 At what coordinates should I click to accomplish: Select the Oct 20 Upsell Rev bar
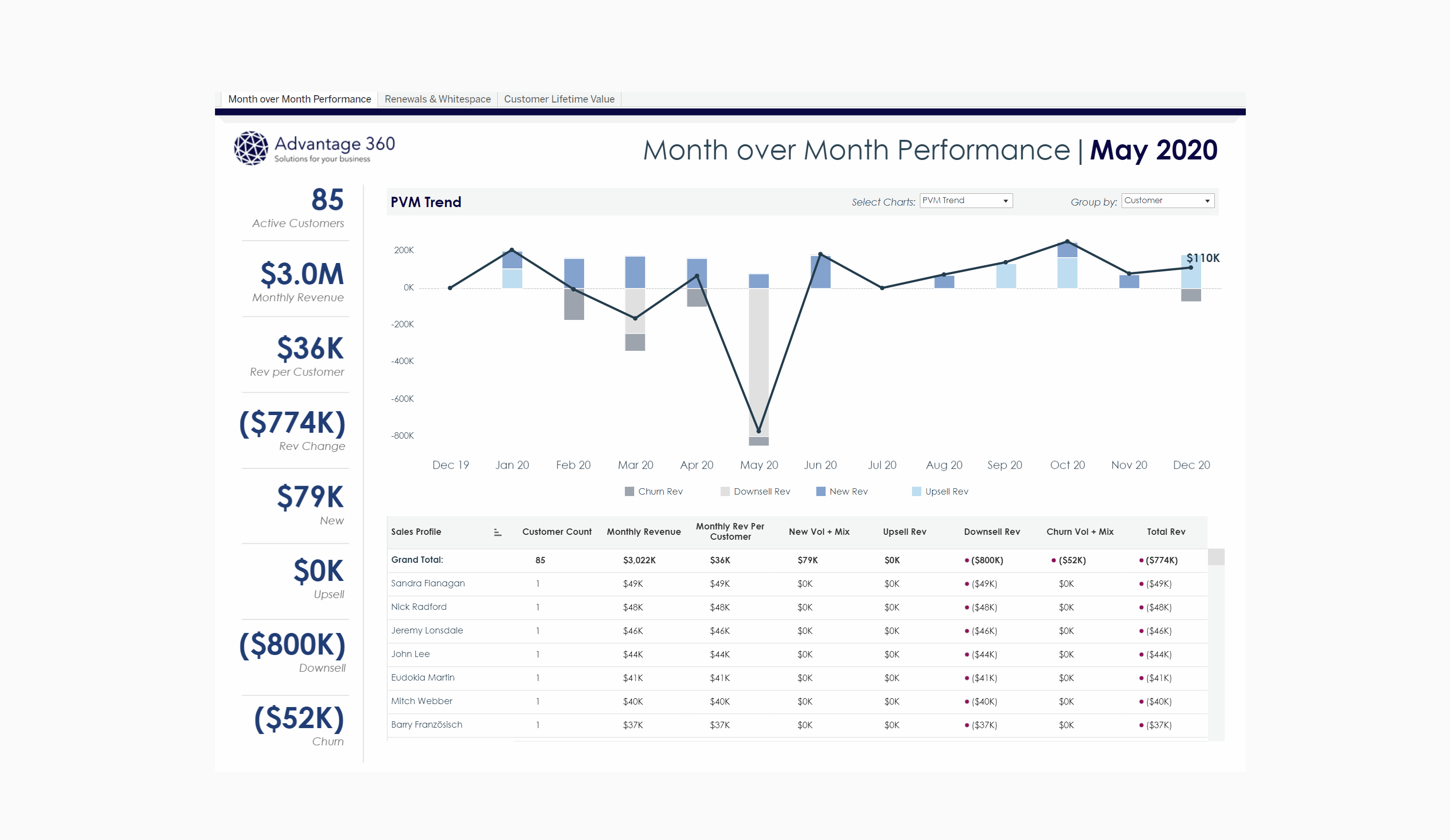pyautogui.click(x=1067, y=273)
